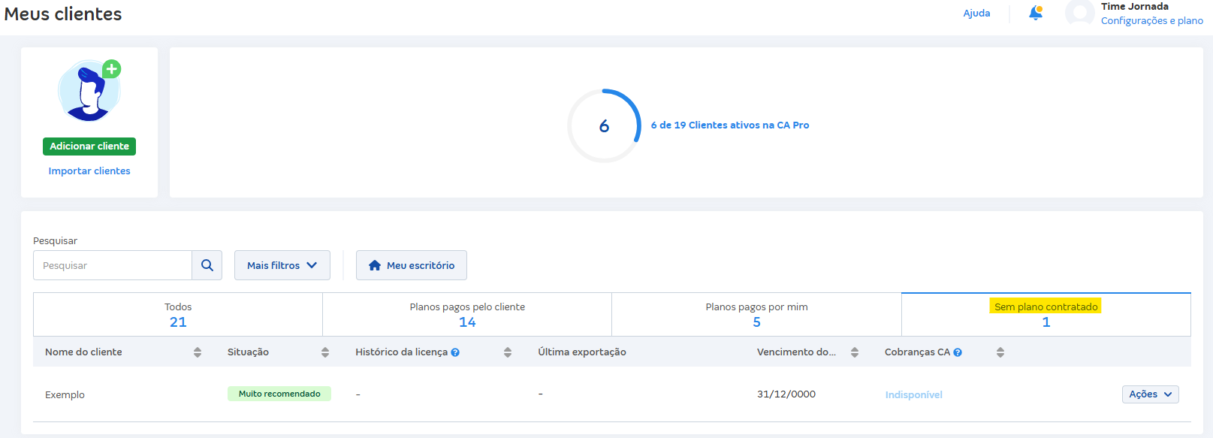The width and height of the screenshot is (1213, 438).
Task: Click 6 de 19 Clientes ativos link
Action: pyautogui.click(x=730, y=125)
